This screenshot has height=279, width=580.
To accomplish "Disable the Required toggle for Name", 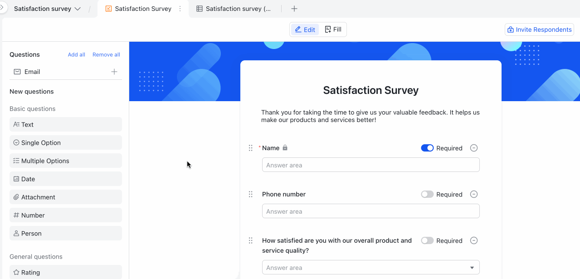I will point(427,148).
